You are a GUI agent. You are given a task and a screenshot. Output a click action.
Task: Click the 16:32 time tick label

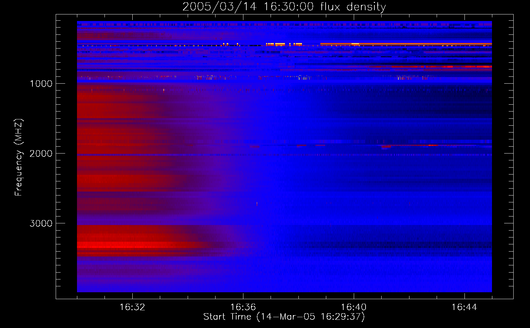[132, 307]
